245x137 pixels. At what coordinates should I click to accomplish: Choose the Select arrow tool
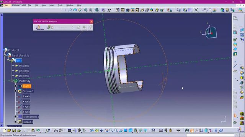[x=235, y=115]
